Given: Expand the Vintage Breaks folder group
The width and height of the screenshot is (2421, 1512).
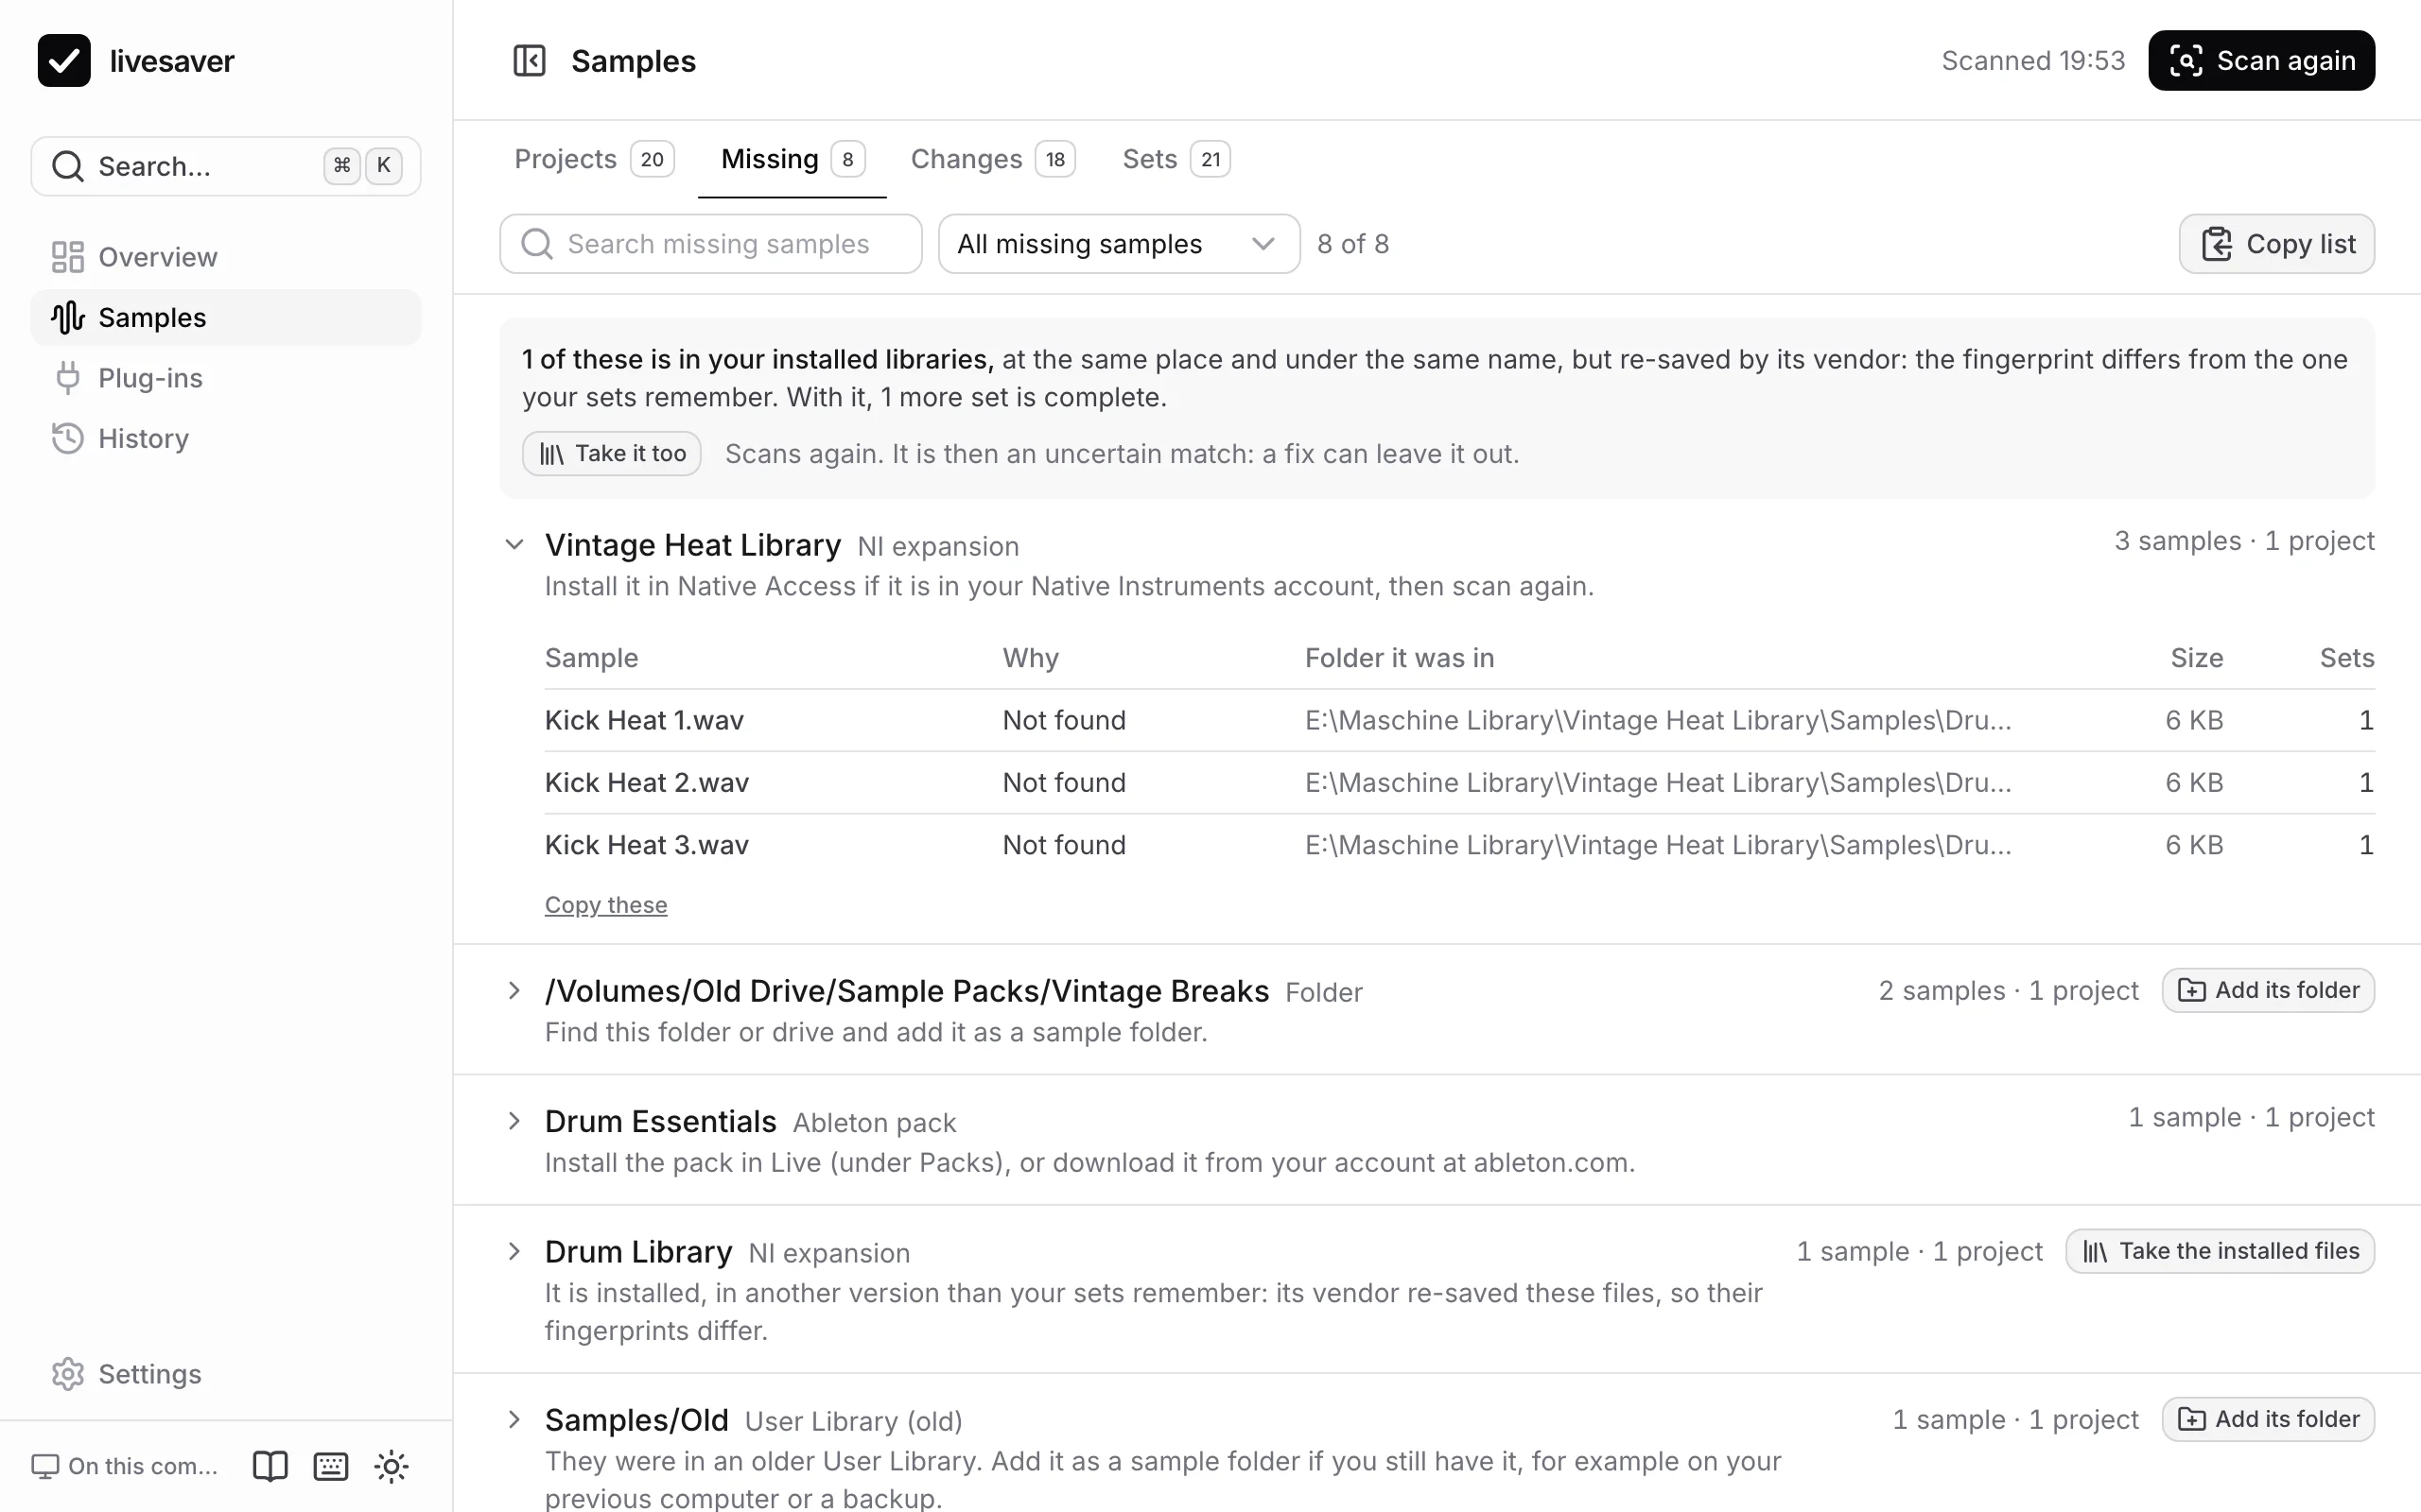Looking at the screenshot, I should point(514,991).
